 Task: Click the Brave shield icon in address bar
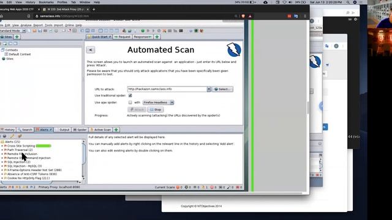coord(243,16)
